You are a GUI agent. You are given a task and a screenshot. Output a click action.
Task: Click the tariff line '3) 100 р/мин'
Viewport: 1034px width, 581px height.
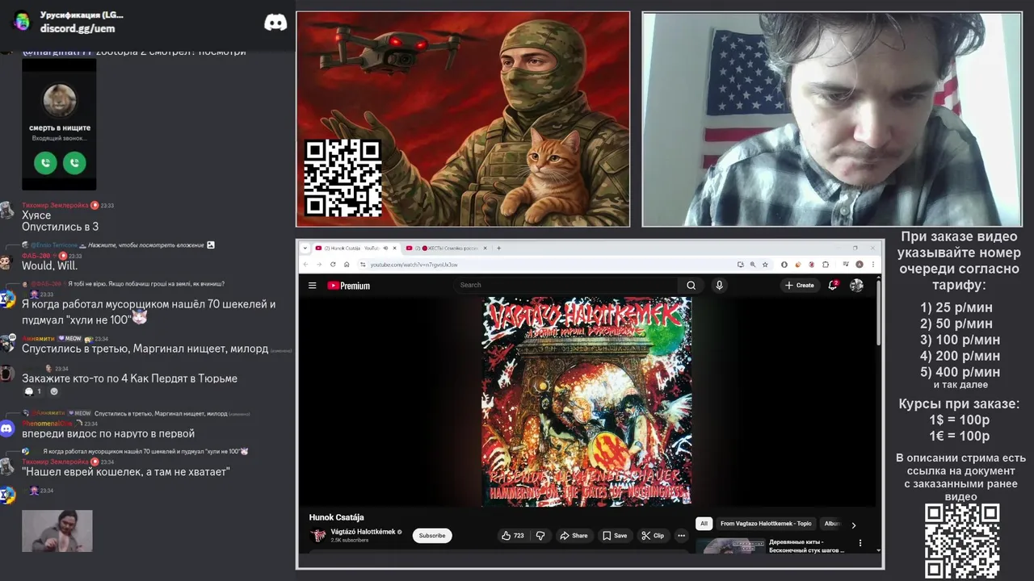tap(960, 340)
